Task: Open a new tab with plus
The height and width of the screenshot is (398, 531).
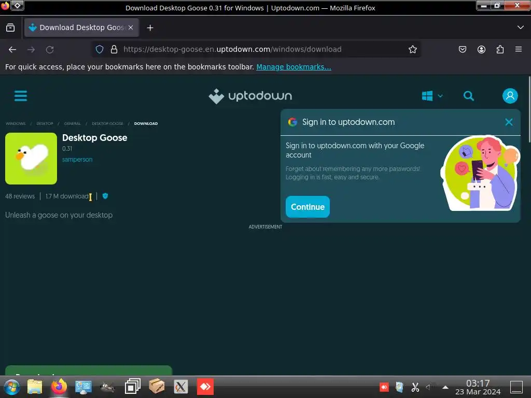Action: pyautogui.click(x=150, y=28)
